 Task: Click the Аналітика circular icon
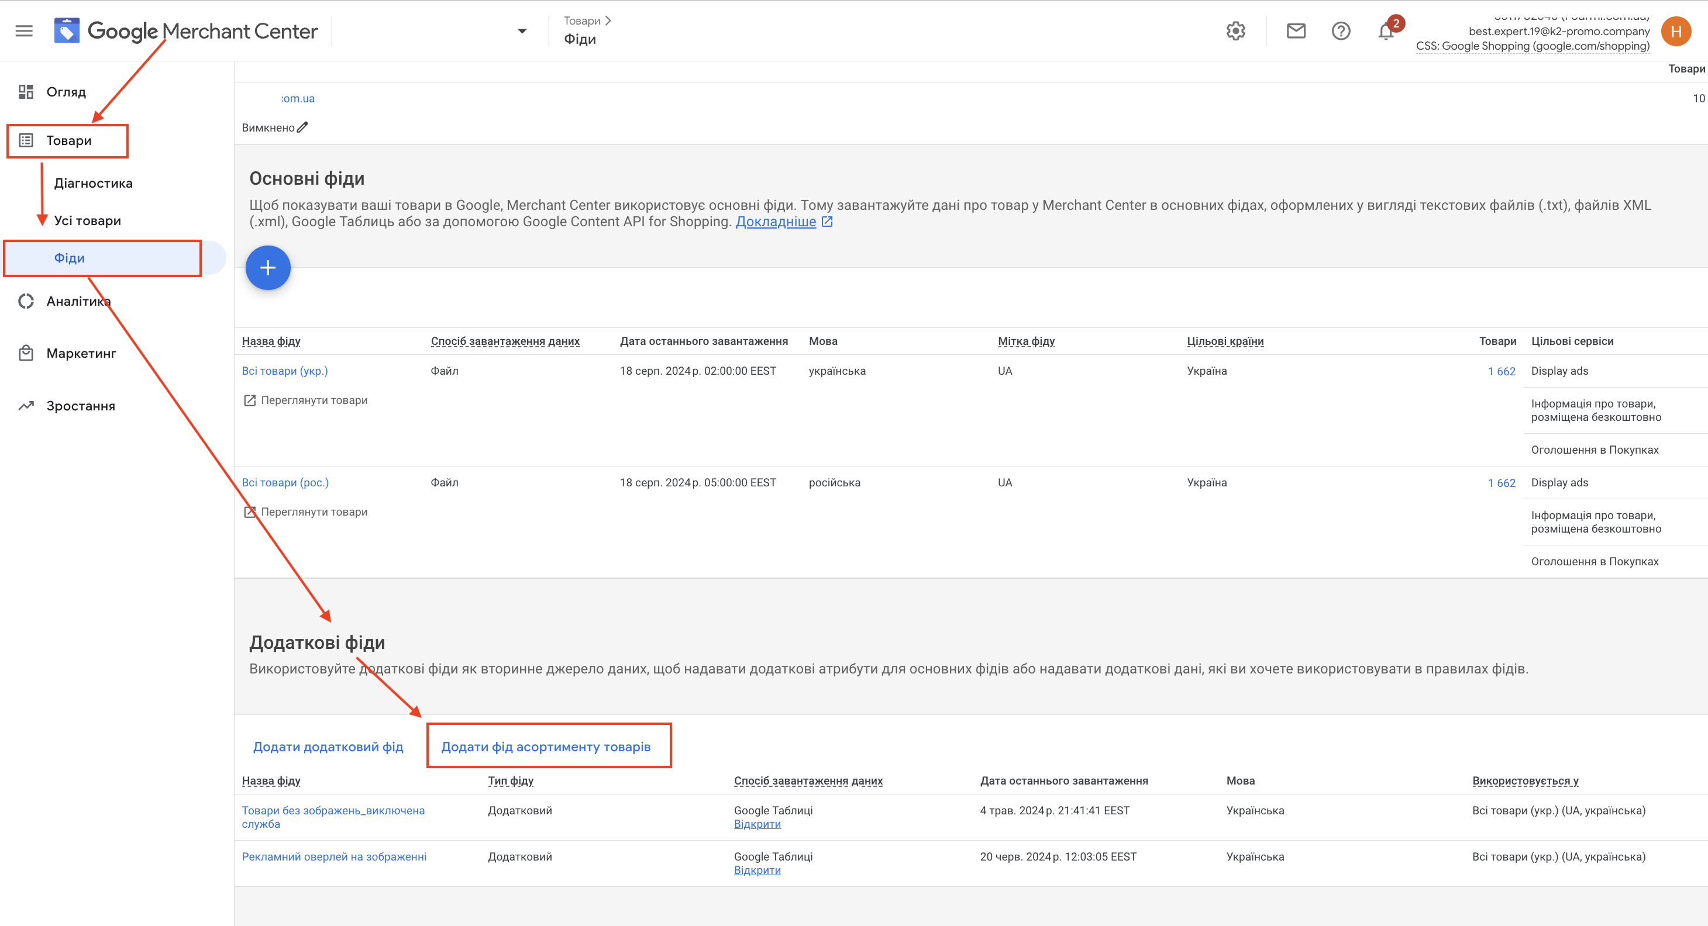click(26, 301)
